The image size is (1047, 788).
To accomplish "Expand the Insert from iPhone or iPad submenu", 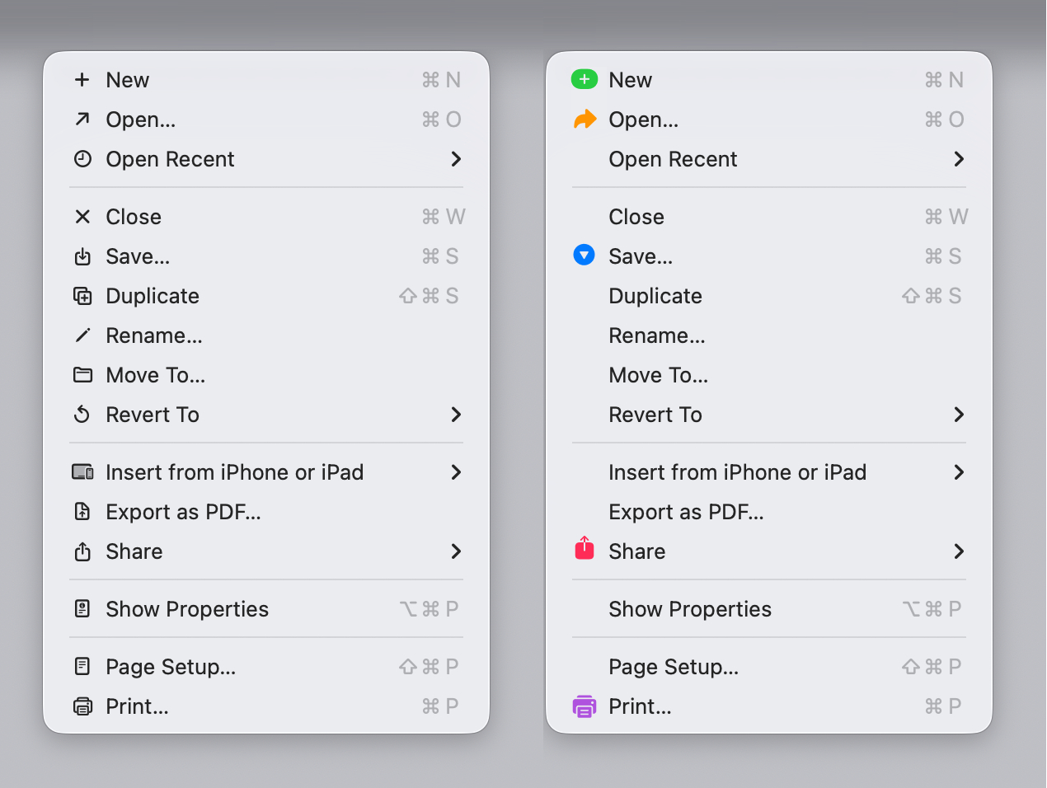I will coord(456,471).
